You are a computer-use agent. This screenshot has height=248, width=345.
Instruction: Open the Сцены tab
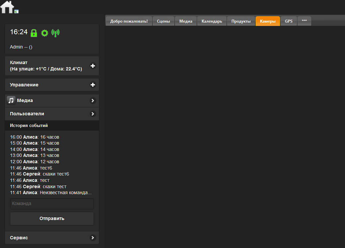click(x=163, y=21)
